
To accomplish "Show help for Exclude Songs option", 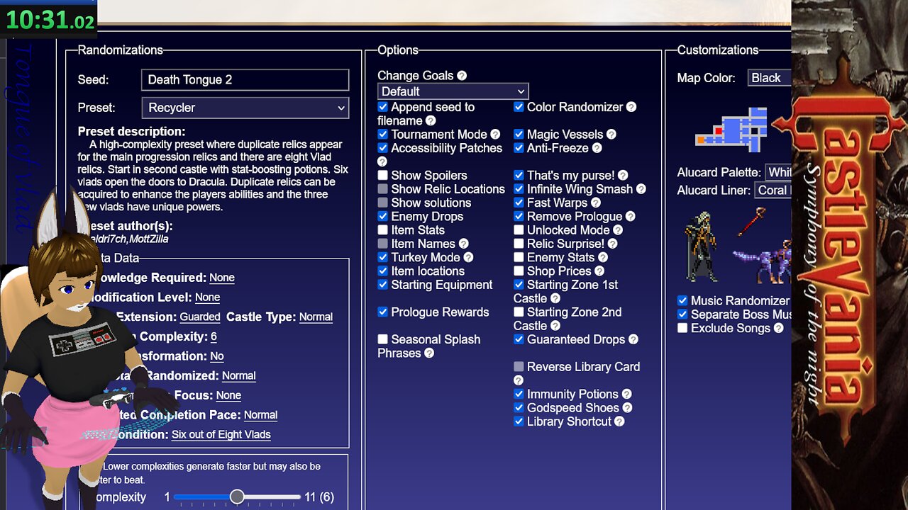I will click(x=779, y=329).
